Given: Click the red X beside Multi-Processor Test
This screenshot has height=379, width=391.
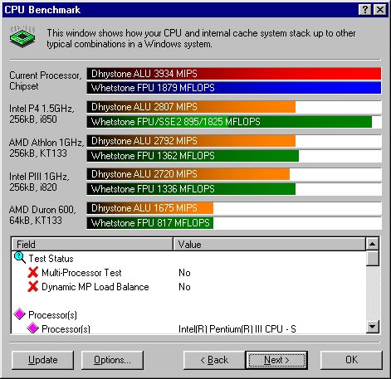Looking at the screenshot, I should click(x=33, y=273).
